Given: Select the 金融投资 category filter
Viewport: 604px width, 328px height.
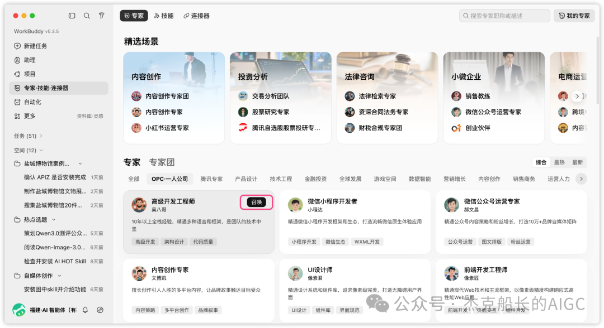Looking at the screenshot, I should coord(315,179).
